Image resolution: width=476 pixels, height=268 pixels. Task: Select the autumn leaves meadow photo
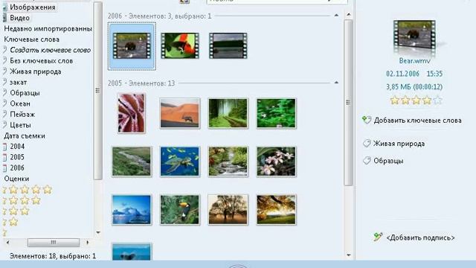(276, 210)
